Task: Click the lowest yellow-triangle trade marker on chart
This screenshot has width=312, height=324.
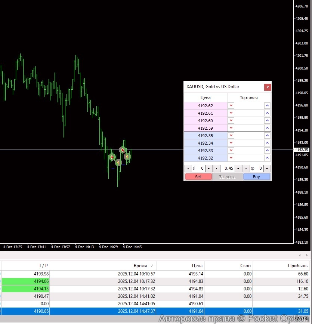Action: tap(118, 163)
